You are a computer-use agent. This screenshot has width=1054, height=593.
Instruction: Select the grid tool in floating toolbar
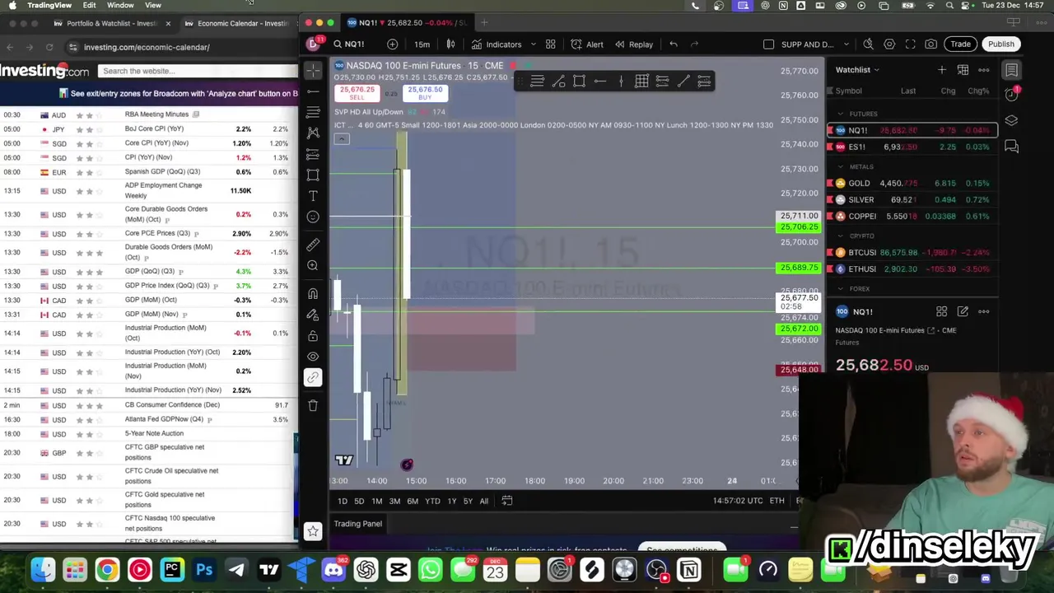[641, 81]
